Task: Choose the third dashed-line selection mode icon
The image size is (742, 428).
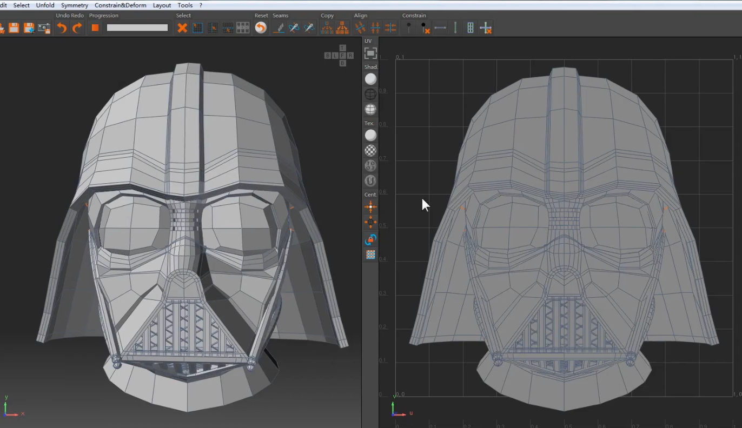Action: pyautogui.click(x=228, y=28)
